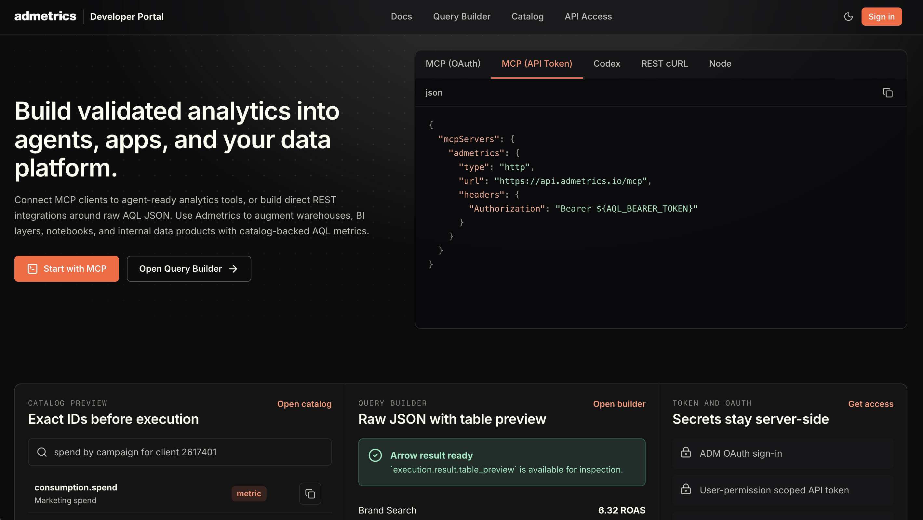923x520 pixels.
Task: Click the CATALOG PREVIEW section label
Action: pyautogui.click(x=68, y=403)
